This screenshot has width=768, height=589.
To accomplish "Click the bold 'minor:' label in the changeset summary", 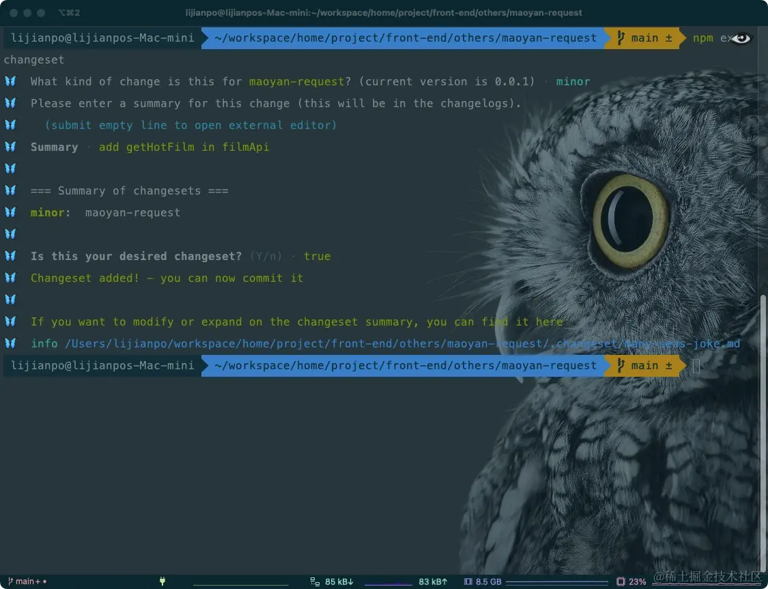I will point(51,212).
